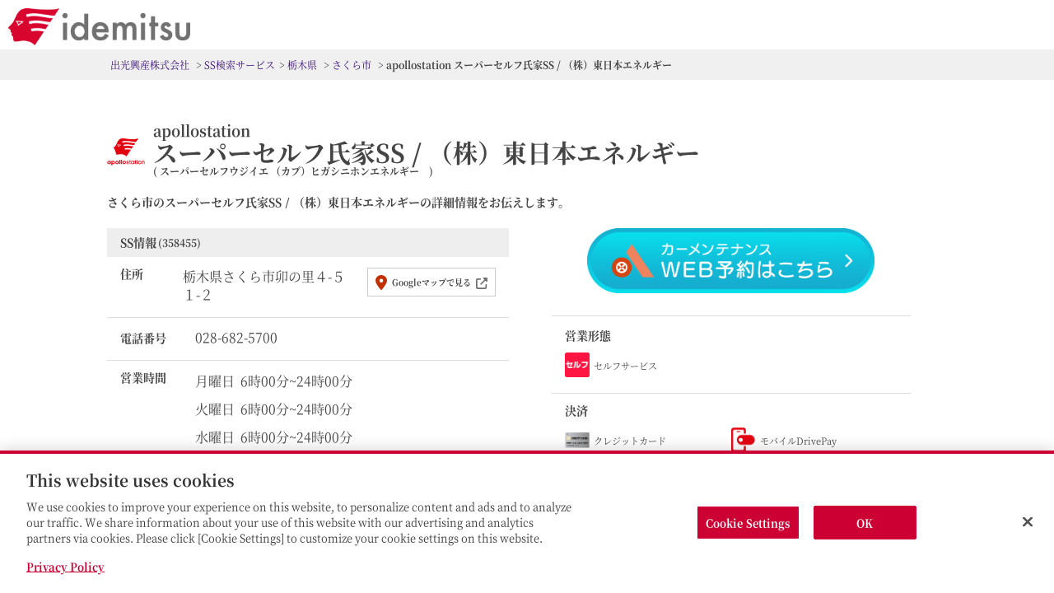
Task: Click the 営業時間 label
Action: [x=143, y=378]
